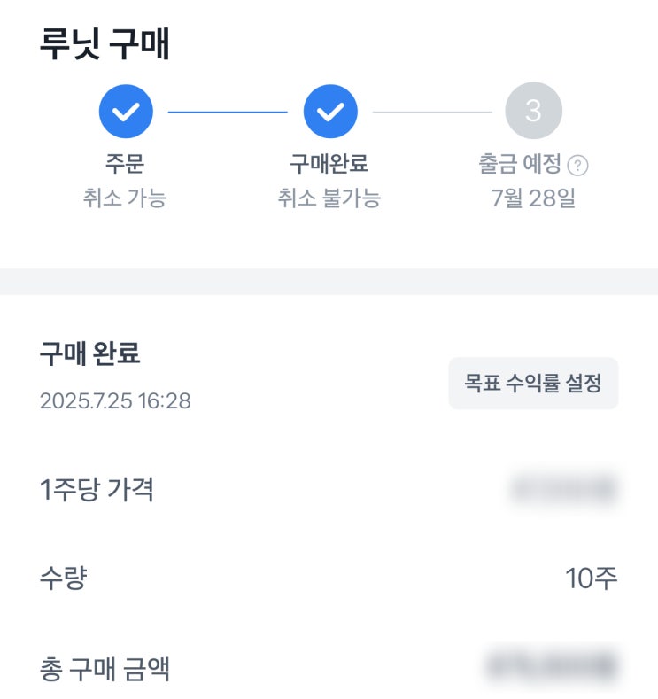This screenshot has width=658, height=699.
Task: Tap the blurred 1주당 가격 value
Action: (563, 488)
